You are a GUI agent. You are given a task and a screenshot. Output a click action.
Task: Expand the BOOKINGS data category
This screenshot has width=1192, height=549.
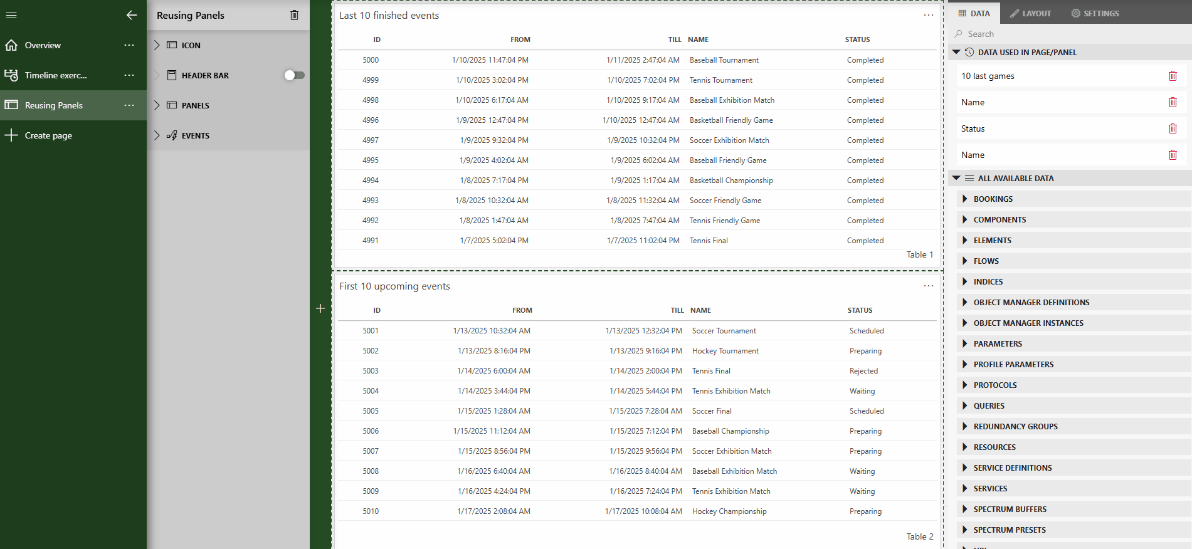click(x=964, y=199)
